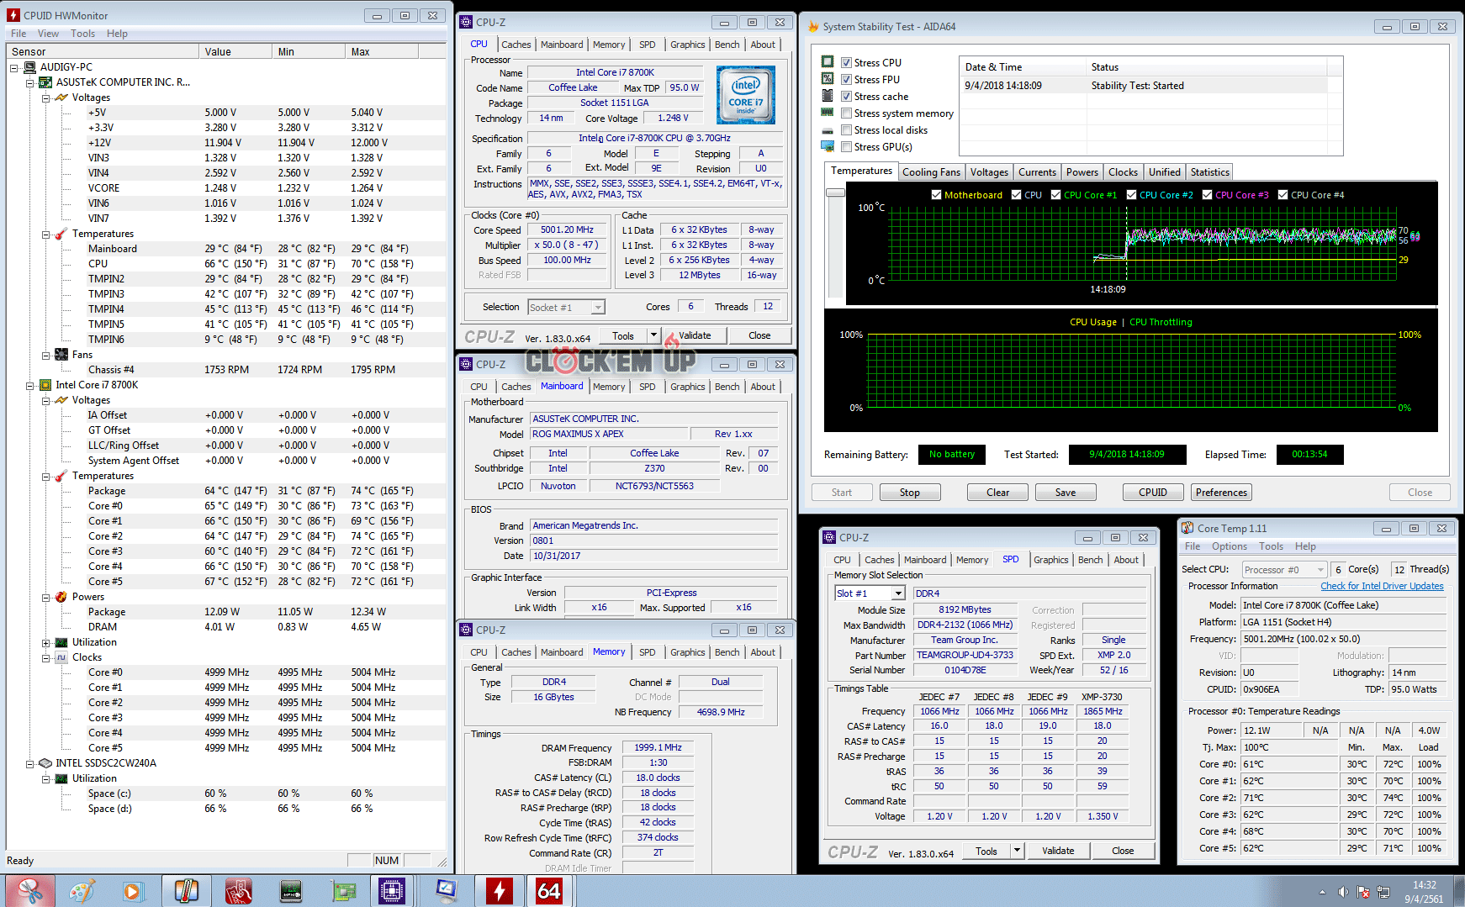
Task: Open the Snipping Tool scissors taskbar icon
Action: click(x=30, y=890)
